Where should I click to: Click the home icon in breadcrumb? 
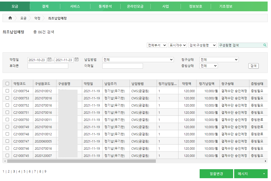[x=10, y=18]
